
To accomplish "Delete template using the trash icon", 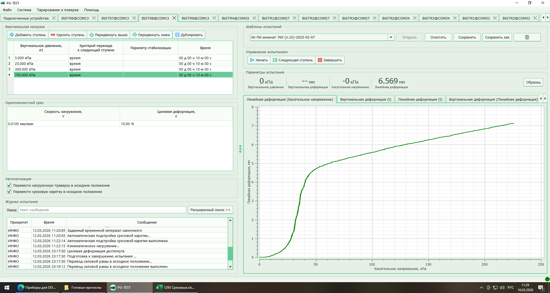I will (527, 37).
